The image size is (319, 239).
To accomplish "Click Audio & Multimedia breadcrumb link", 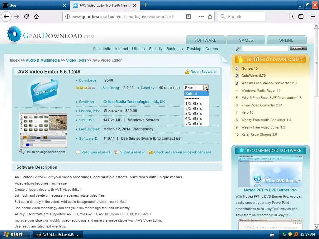I will tap(43, 60).
